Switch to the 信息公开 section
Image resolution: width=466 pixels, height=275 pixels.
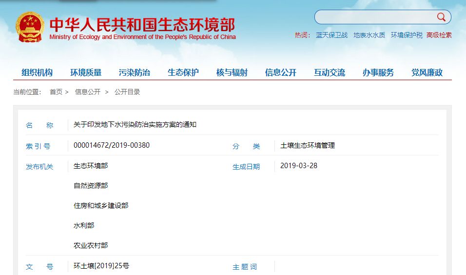(x=281, y=72)
